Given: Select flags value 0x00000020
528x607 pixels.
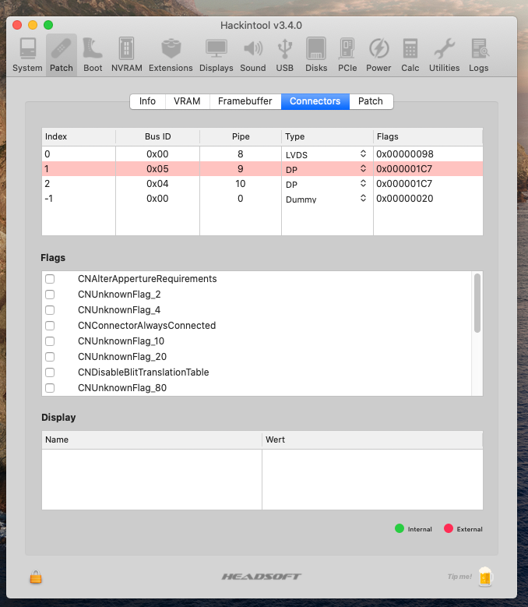Looking at the screenshot, I should [x=405, y=199].
